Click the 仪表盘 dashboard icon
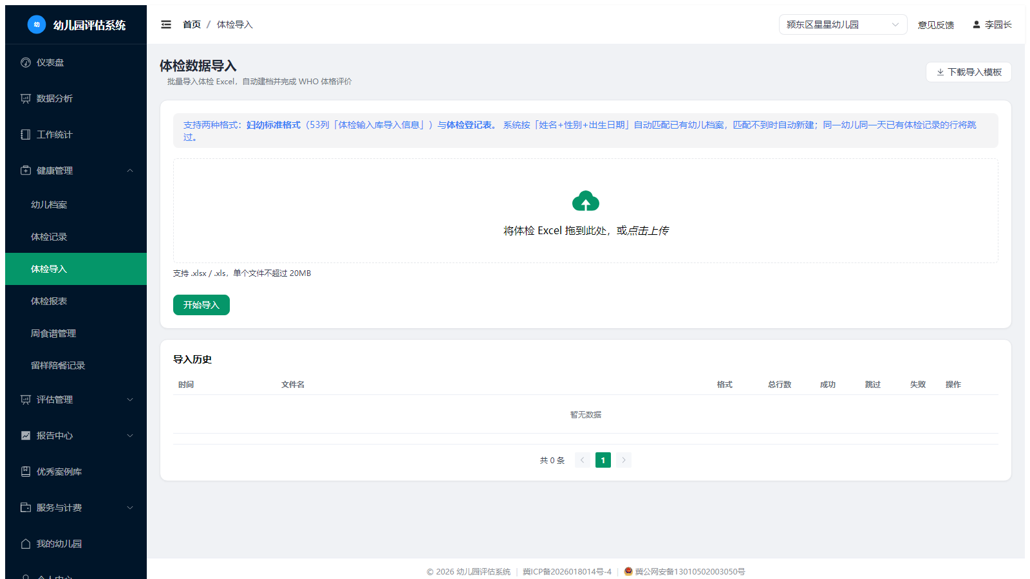The height and width of the screenshot is (579, 1030). 26,62
